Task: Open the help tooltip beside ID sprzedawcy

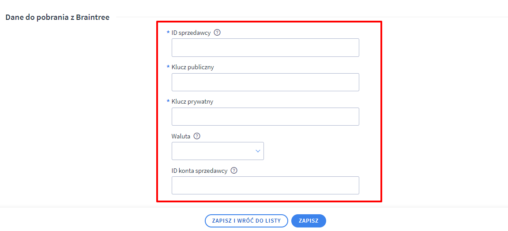Action: [x=218, y=33]
